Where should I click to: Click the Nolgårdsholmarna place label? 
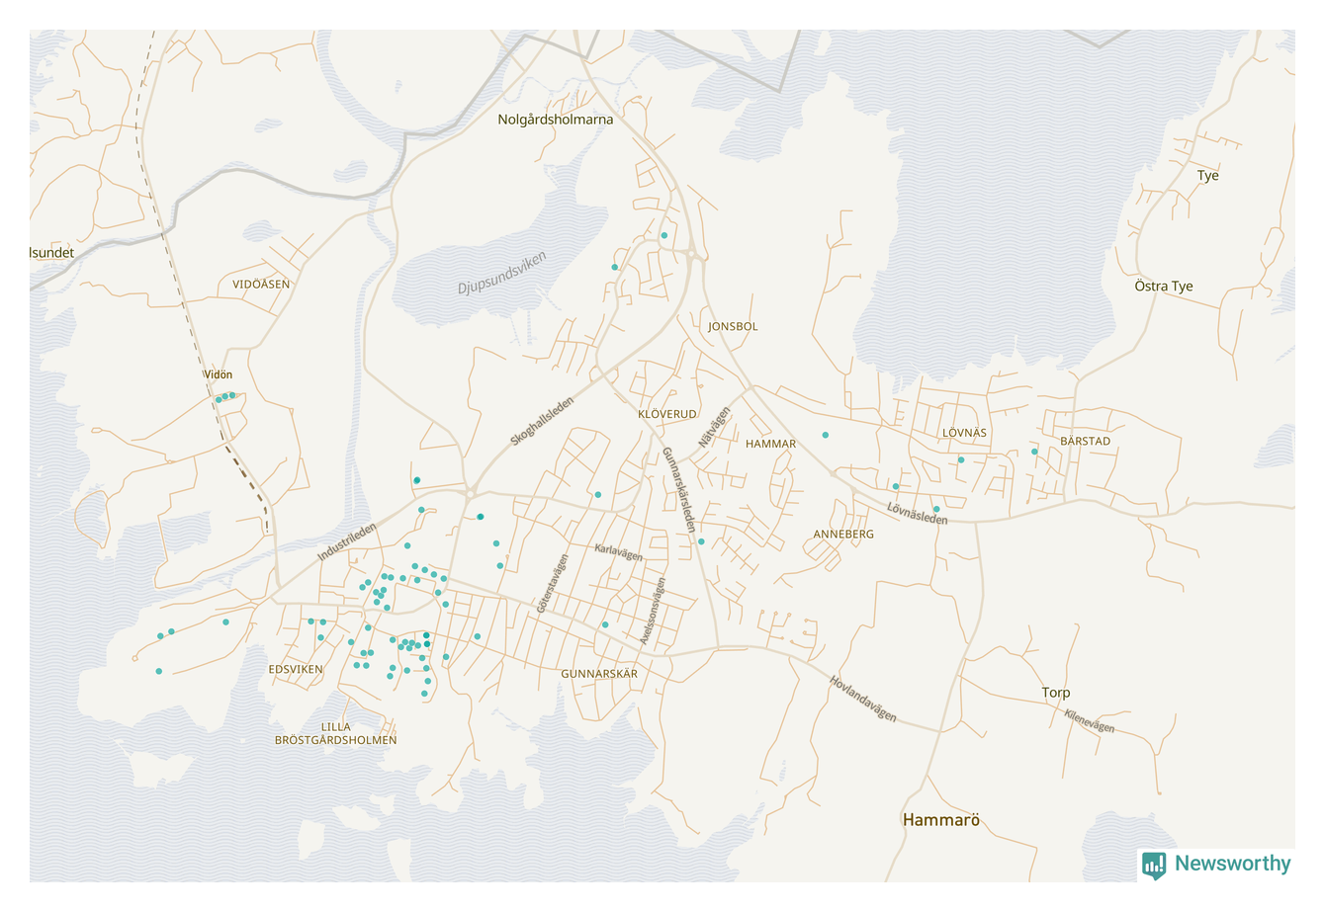pyautogui.click(x=555, y=120)
